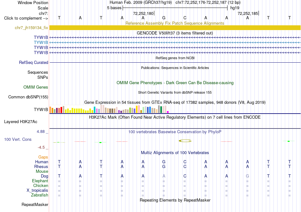Click the faded 'G' in the Dog row
Image resolution: width=301 pixels, height=212 pixels.
point(247,176)
